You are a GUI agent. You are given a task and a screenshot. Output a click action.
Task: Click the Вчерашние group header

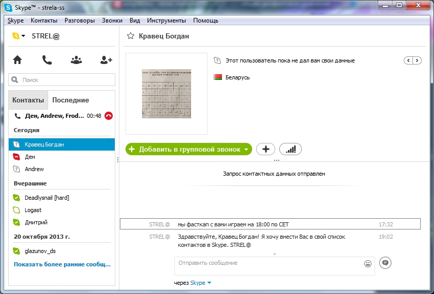(x=30, y=183)
